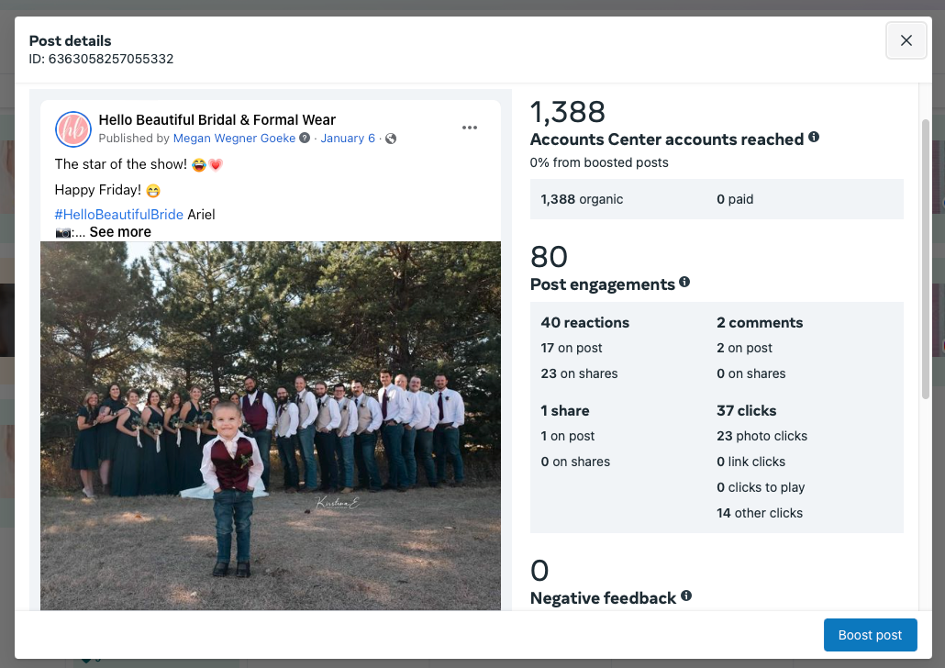Click info icon next to Post engagements
The image size is (945, 668).
pos(684,282)
